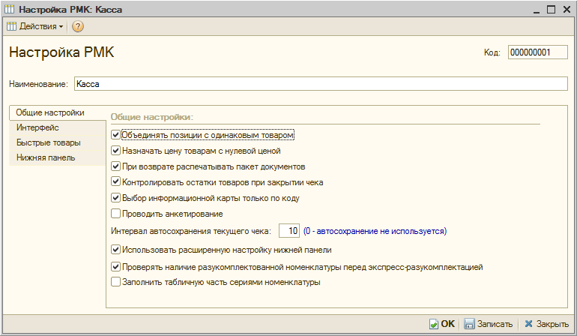Check Заполнить табличную часть сериями номенклатуры

[x=115, y=283]
